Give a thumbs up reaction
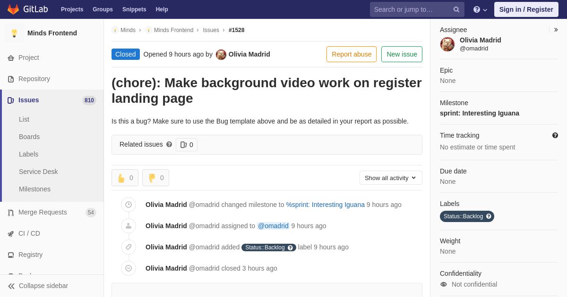Viewport: 567px width, 297px height. (x=125, y=178)
